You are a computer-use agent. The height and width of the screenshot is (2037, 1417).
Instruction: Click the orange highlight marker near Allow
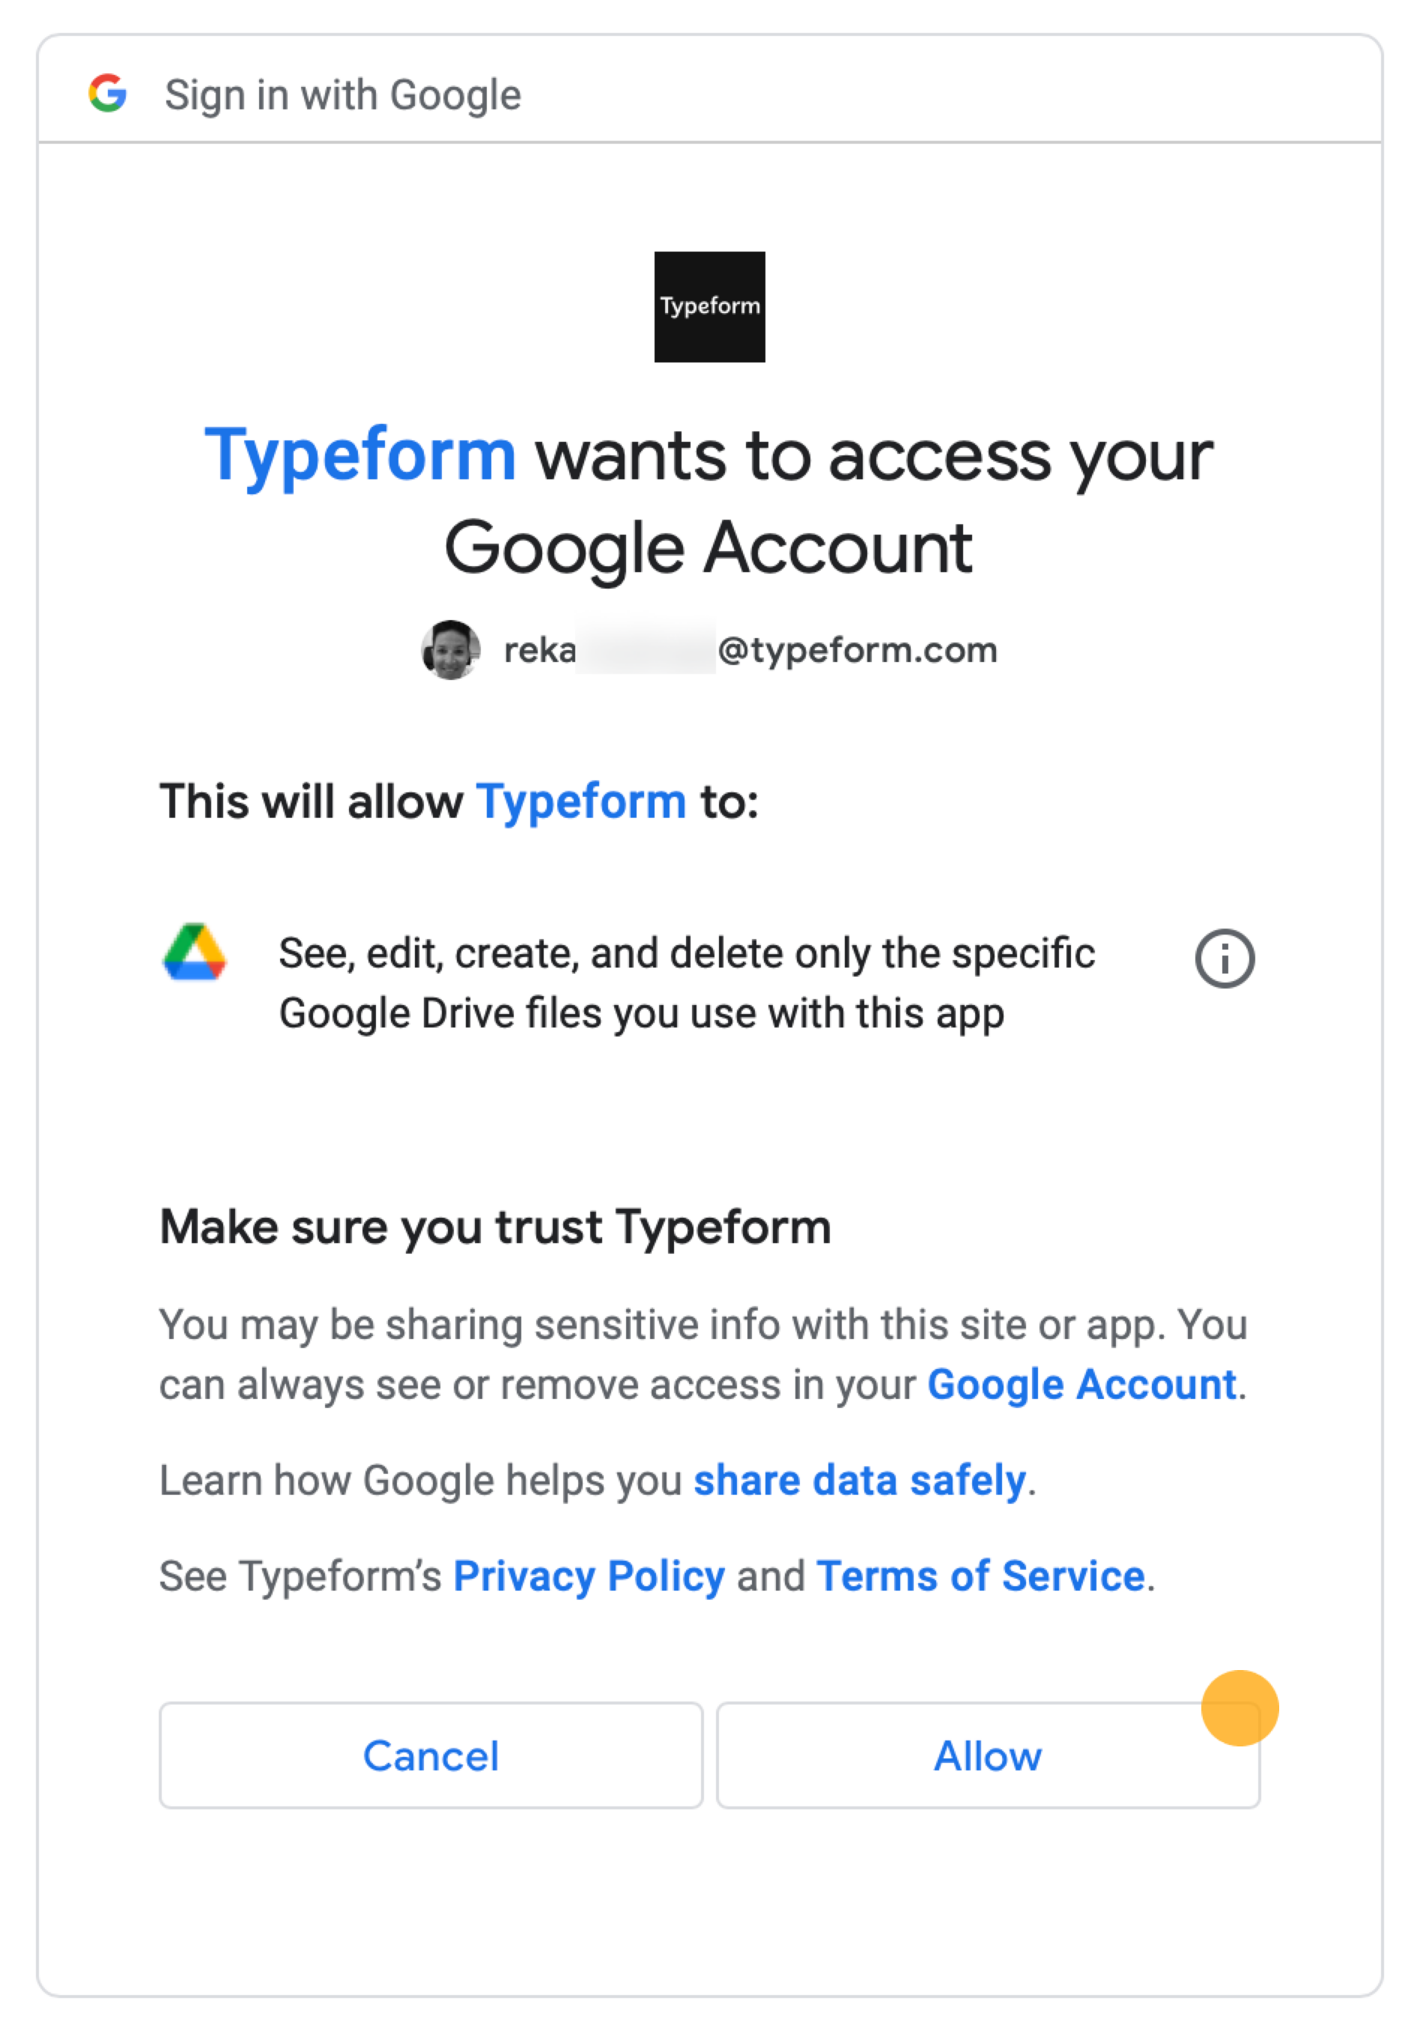[1239, 1710]
